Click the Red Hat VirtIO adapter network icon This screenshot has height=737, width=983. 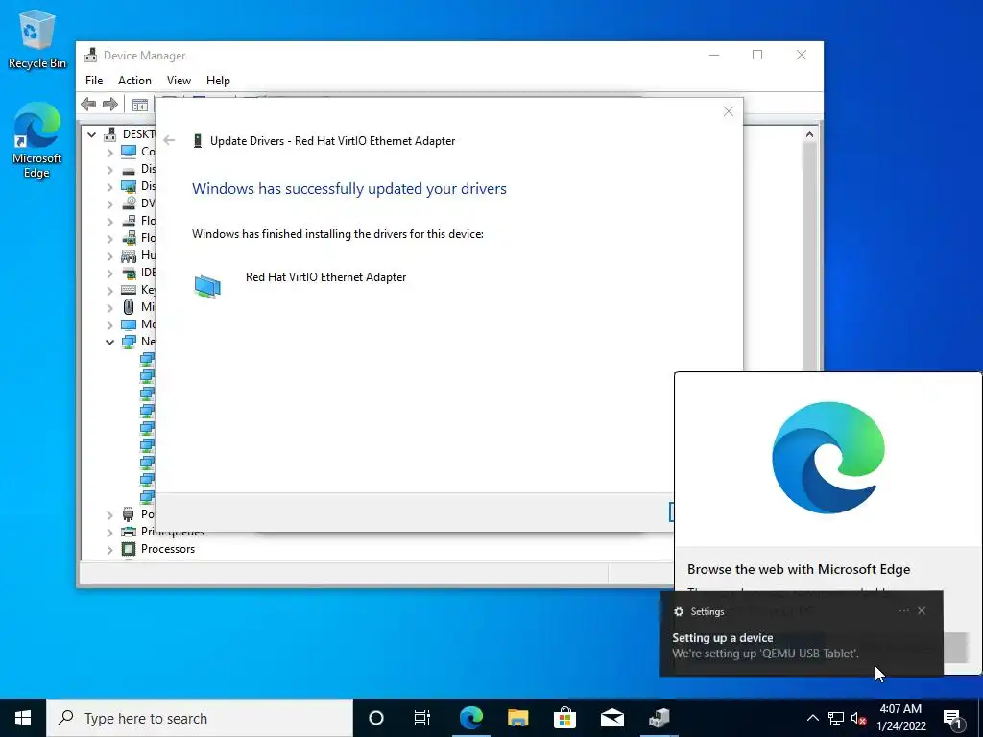coord(207,286)
